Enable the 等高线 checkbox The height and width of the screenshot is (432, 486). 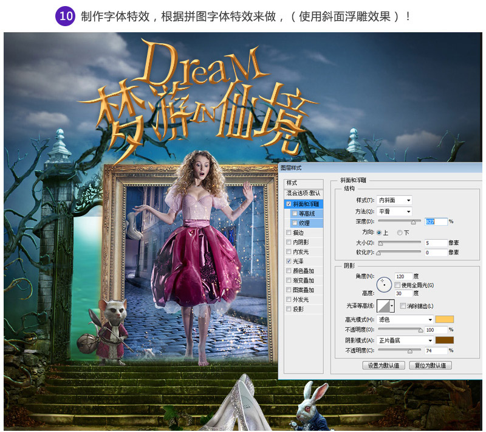point(295,214)
